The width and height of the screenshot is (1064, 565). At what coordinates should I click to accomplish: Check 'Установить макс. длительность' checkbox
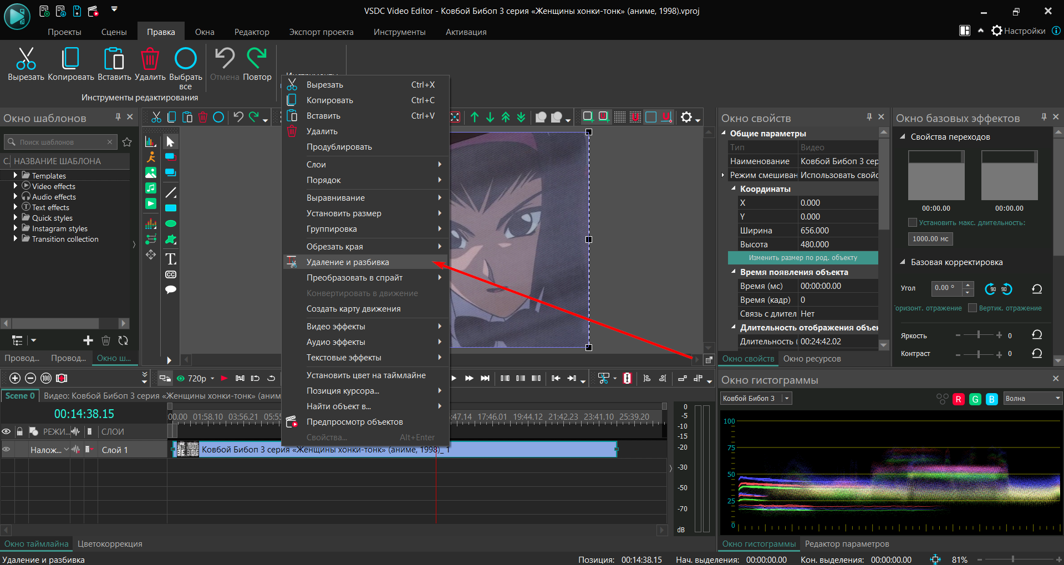(912, 222)
